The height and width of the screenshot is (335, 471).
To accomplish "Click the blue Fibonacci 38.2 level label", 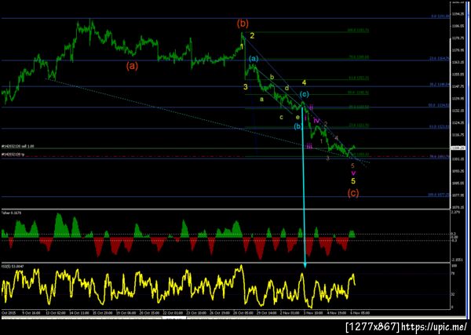I will (x=440, y=85).
